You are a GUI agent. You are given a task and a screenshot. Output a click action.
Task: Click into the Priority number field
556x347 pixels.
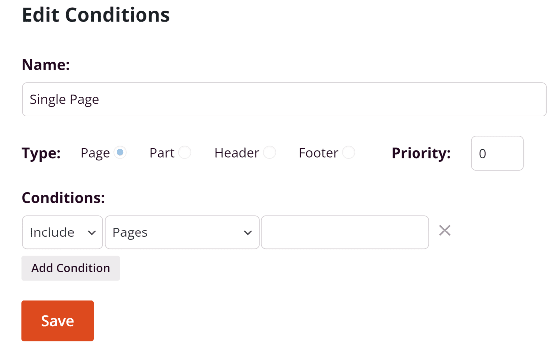pyautogui.click(x=497, y=153)
